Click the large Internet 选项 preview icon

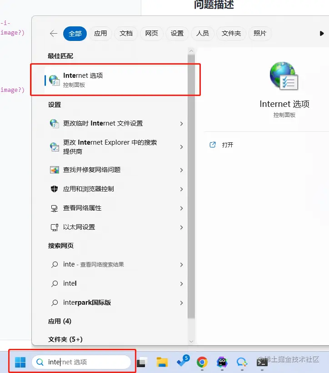pos(284,76)
